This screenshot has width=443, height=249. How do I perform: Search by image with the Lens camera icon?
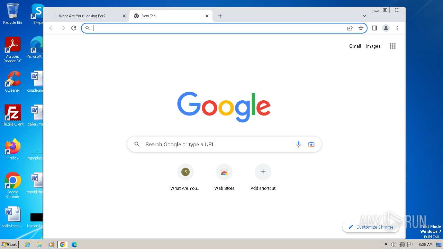311,144
